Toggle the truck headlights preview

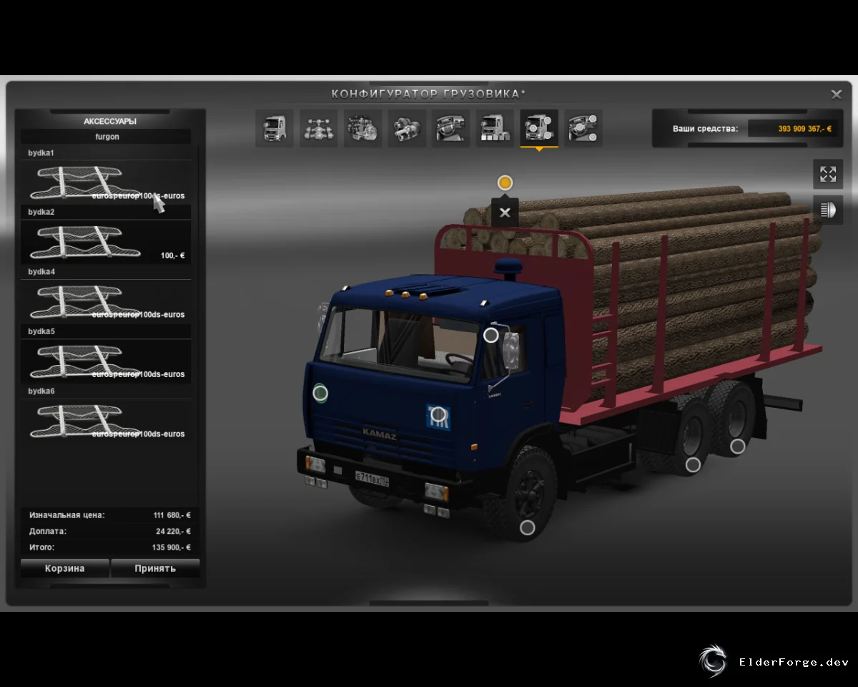(828, 210)
